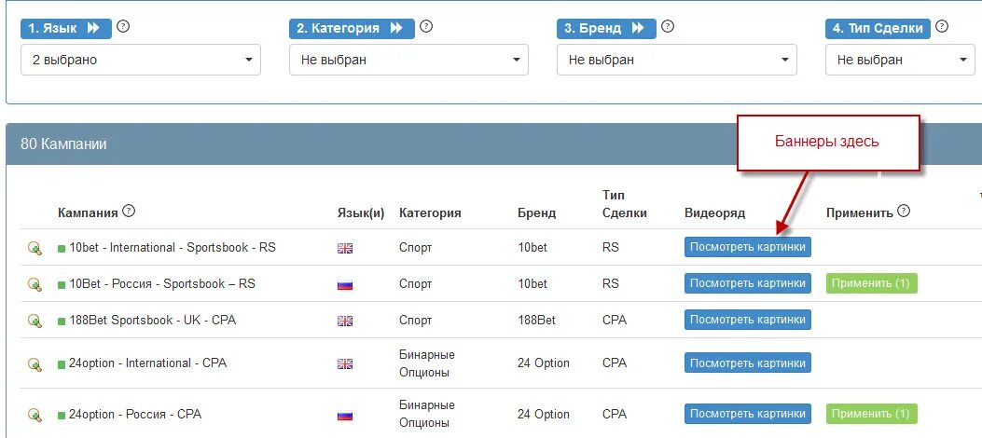
Task: Click the Кампания column header
Action: (88, 212)
